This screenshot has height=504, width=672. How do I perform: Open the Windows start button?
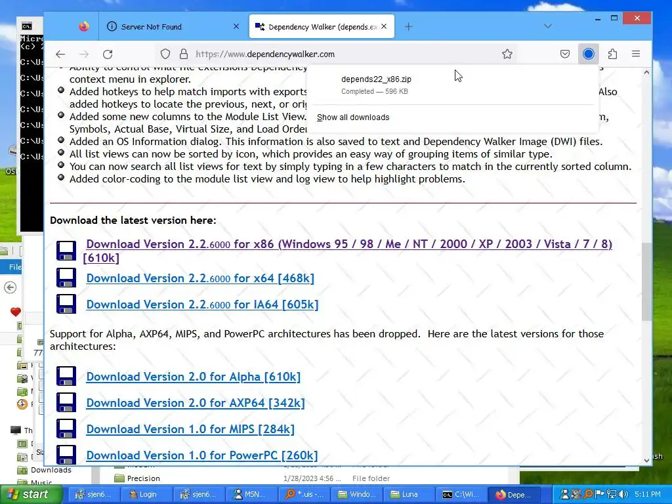30,494
